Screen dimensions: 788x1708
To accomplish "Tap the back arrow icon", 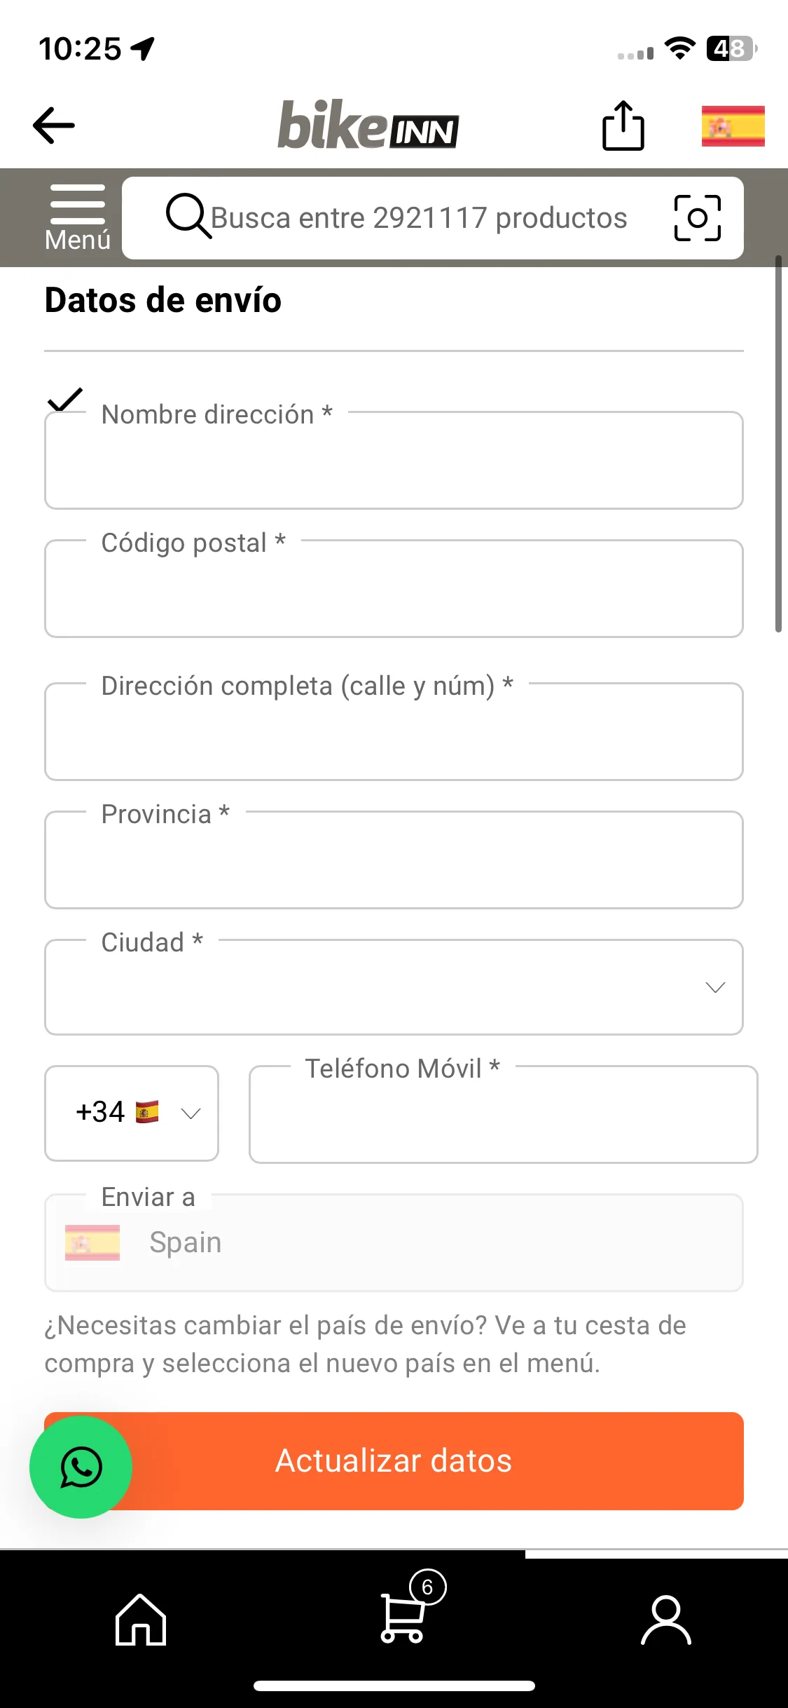I will 53,126.
